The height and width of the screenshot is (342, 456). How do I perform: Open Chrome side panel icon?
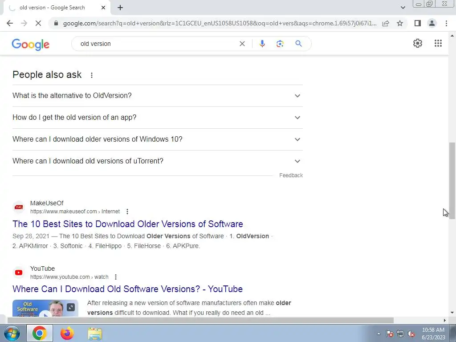[418, 23]
